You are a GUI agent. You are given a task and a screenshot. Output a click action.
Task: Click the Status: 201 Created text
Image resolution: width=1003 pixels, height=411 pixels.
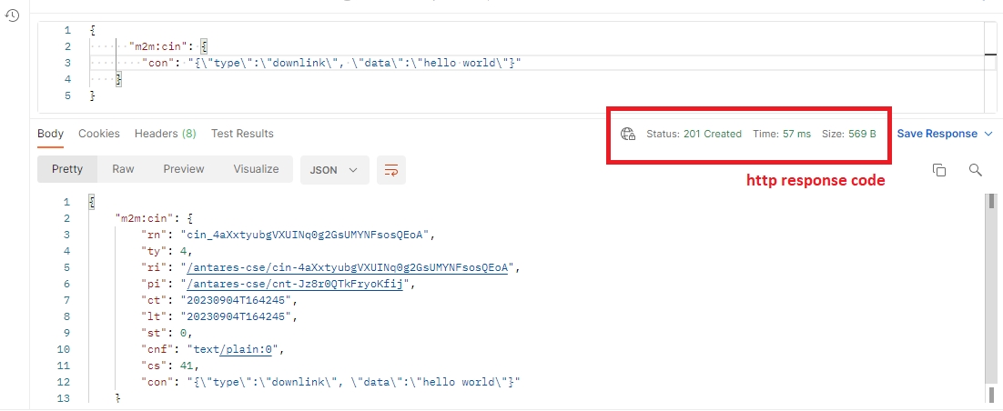click(x=694, y=134)
